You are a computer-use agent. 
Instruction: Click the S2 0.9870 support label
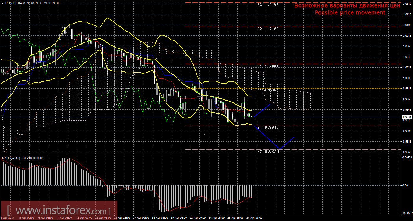tap(268, 151)
